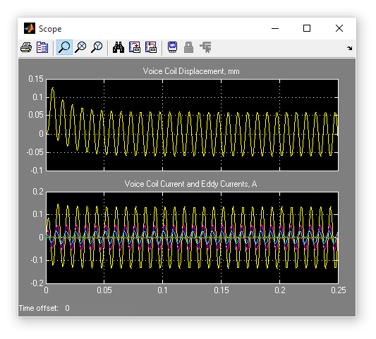This screenshot has height=339, width=376.
Task: Click inside the Voice Coil Current plot
Action: point(192,238)
